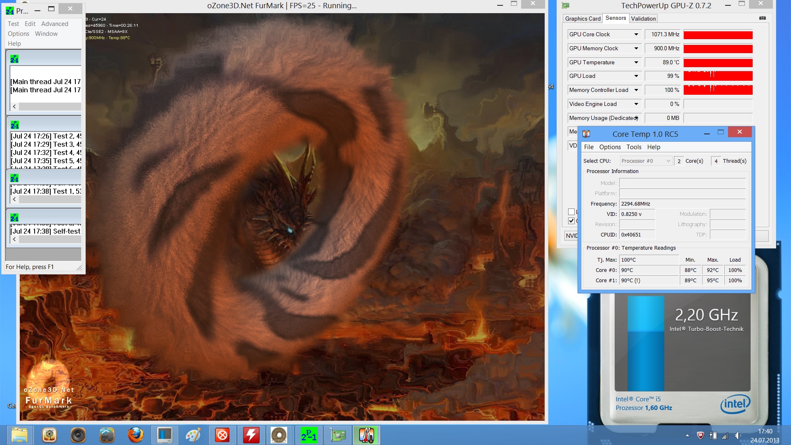This screenshot has width=791, height=445.
Task: Click the Core Temp title bar app icon
Action: (x=586, y=134)
